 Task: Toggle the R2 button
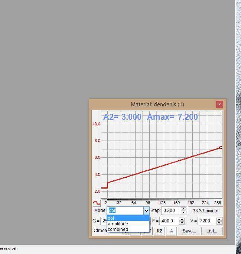point(159,231)
